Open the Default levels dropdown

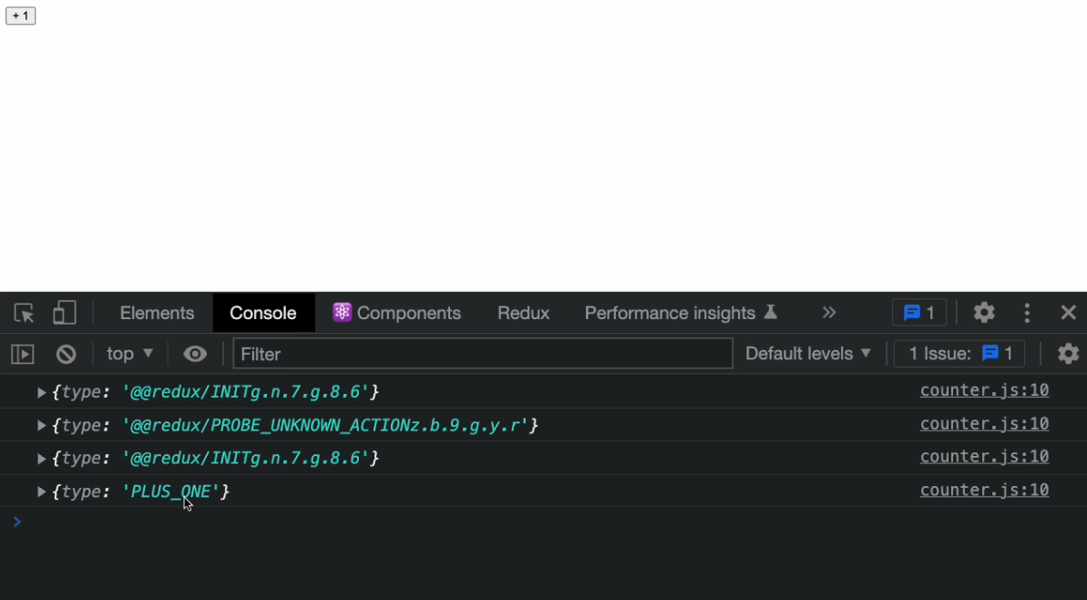807,354
